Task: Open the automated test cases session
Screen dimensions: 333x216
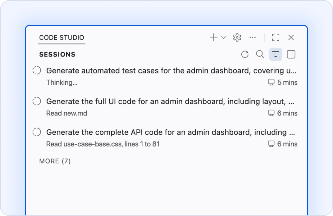Action: pyautogui.click(x=171, y=71)
